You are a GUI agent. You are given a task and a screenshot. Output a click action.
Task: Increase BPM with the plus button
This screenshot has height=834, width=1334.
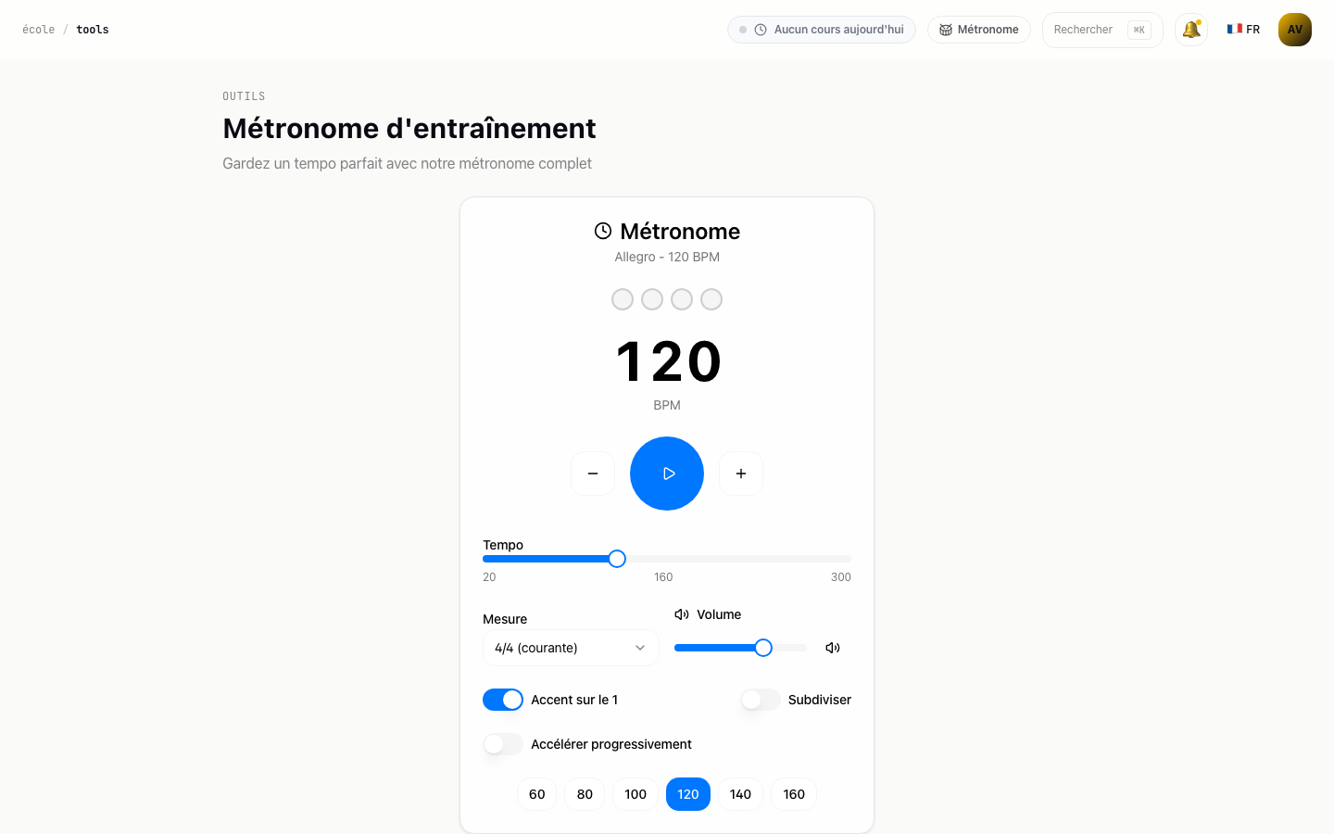[741, 474]
